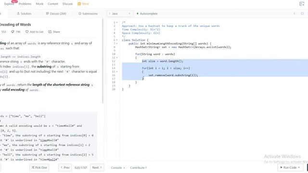Click the 'for(String word : words)' line
Viewport: 308px width, 173px height.
[155, 54]
